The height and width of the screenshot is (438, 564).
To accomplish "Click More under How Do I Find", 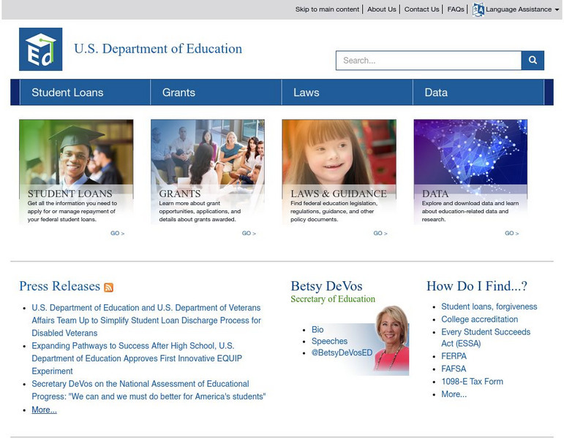I will [454, 394].
